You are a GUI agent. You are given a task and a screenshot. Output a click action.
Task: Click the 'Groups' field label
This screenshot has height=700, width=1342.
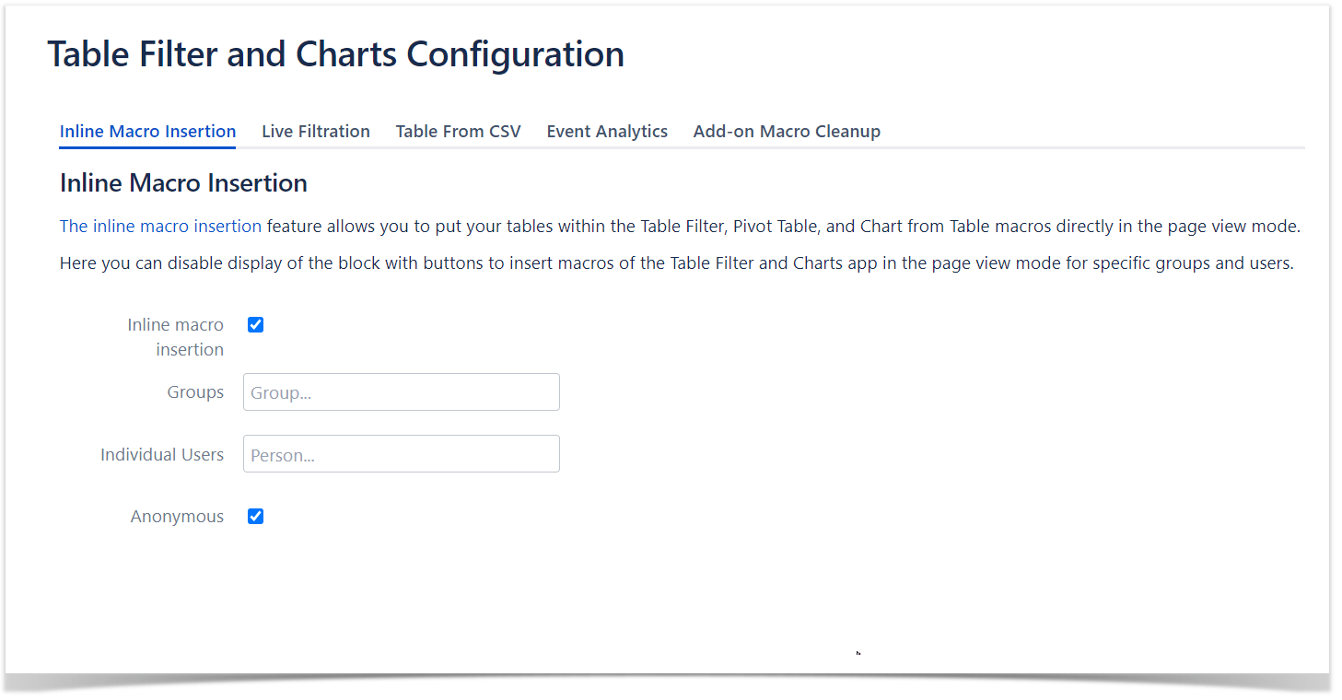(x=195, y=392)
